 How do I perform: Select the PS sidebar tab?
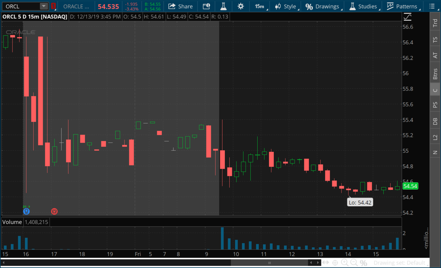tap(435, 105)
